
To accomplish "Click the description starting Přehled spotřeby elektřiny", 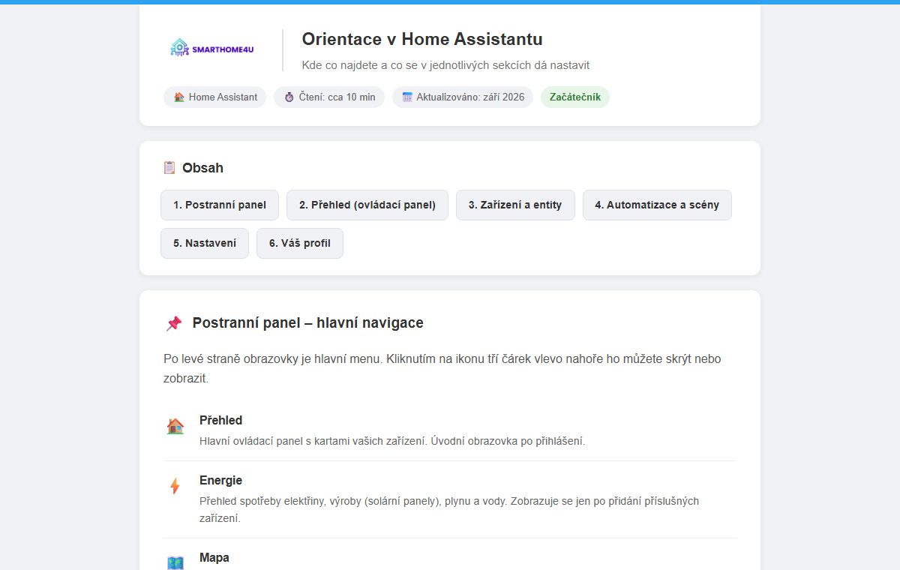I will (x=449, y=509).
